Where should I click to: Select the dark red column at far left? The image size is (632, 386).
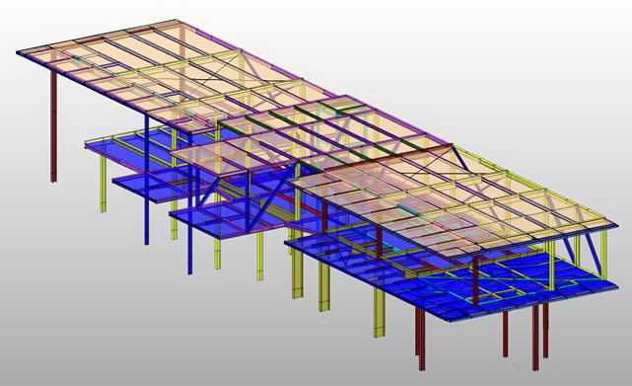tap(53, 126)
